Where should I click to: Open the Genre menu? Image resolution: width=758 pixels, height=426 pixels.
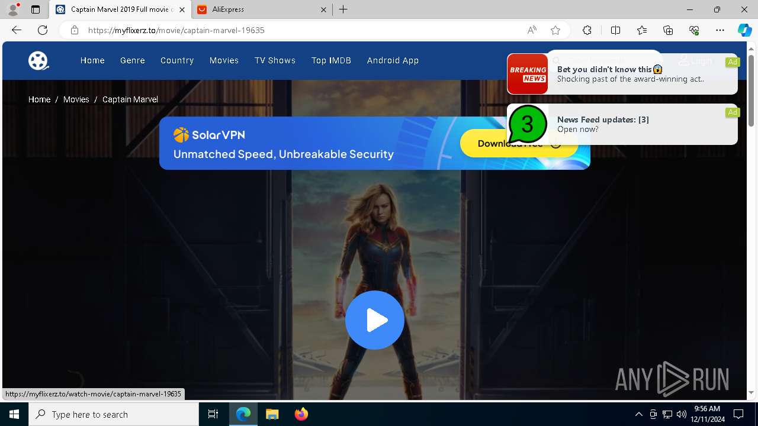133,60
